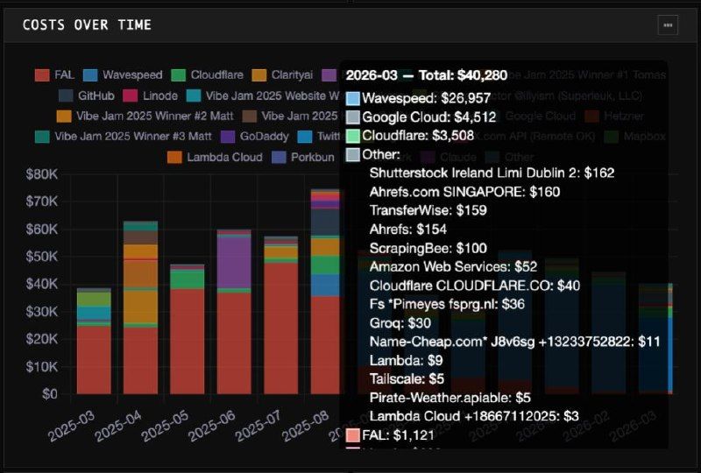The height and width of the screenshot is (473, 701).
Task: Toggle the Lambda Cloud legend entry
Action: (215, 157)
